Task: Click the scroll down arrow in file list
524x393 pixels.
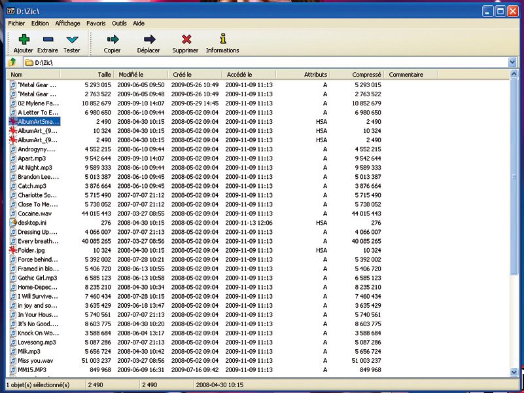Action: pos(512,372)
